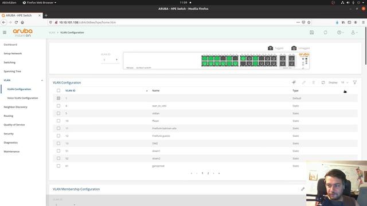The image size is (367, 206).
Task: Click the delete trash icon in VLAN toolbar
Action: pyautogui.click(x=314, y=82)
